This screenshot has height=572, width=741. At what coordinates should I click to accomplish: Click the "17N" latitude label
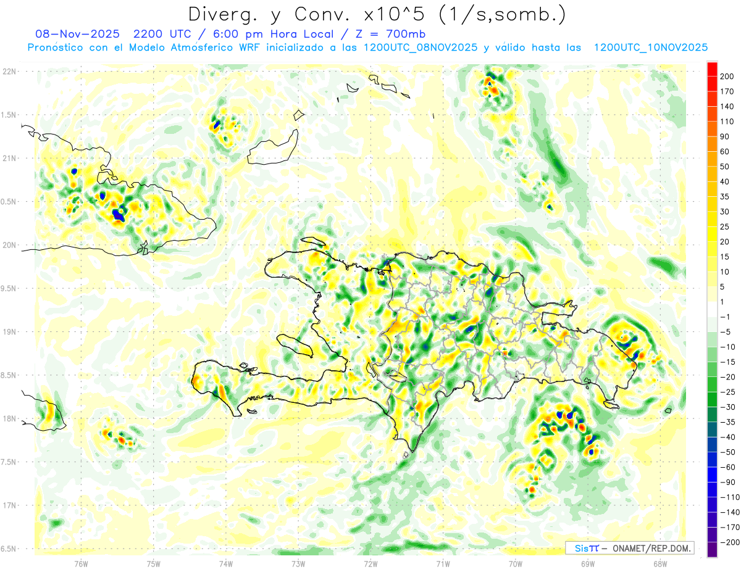click(x=10, y=505)
